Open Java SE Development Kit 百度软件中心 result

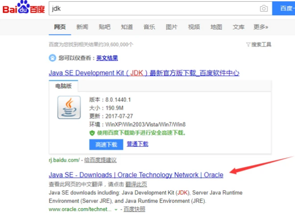click(x=144, y=73)
